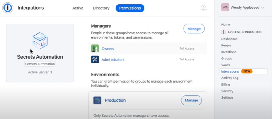272x119 pixels.
Task: Open the Owners group link
Action: [108, 48]
